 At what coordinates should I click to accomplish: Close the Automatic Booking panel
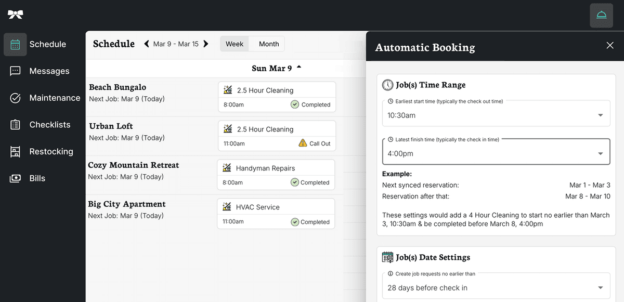[x=609, y=46]
